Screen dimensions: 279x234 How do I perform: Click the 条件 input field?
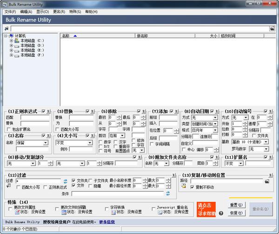pyautogui.click(x=118, y=194)
